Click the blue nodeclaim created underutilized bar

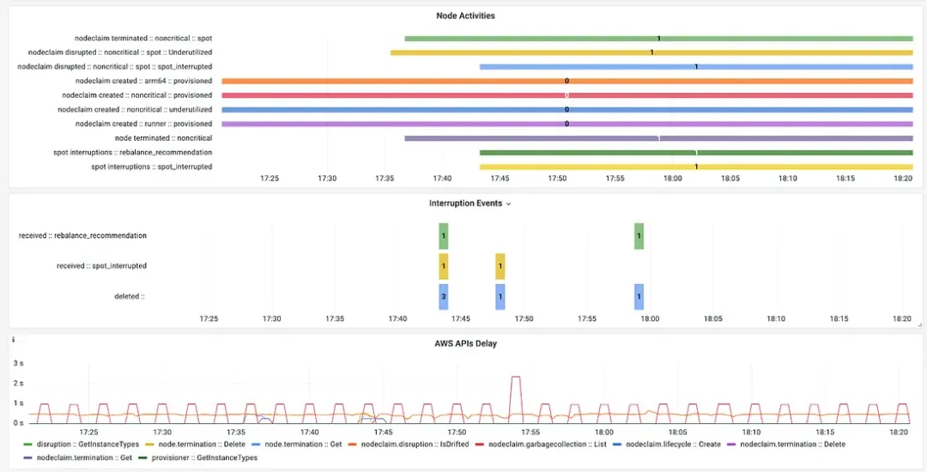[x=567, y=109]
